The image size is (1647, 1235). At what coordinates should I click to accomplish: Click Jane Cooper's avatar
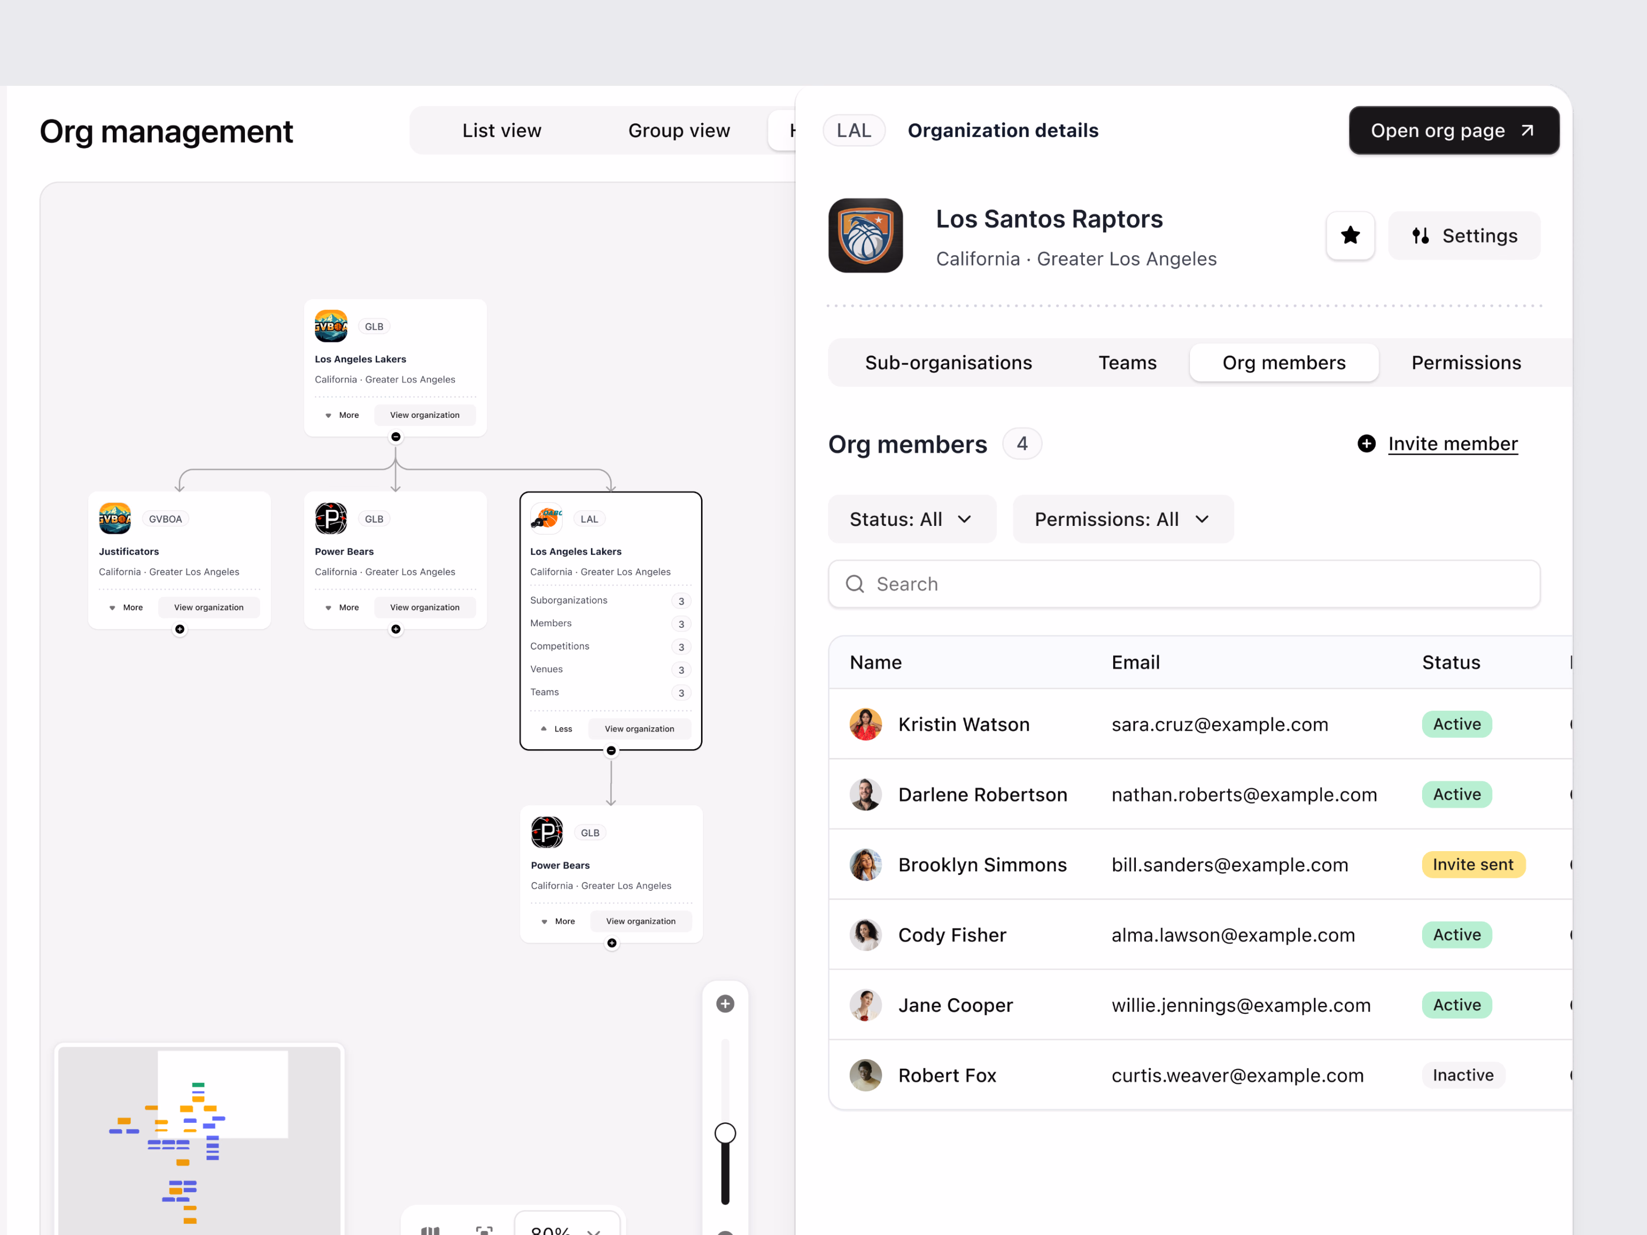pos(865,1005)
